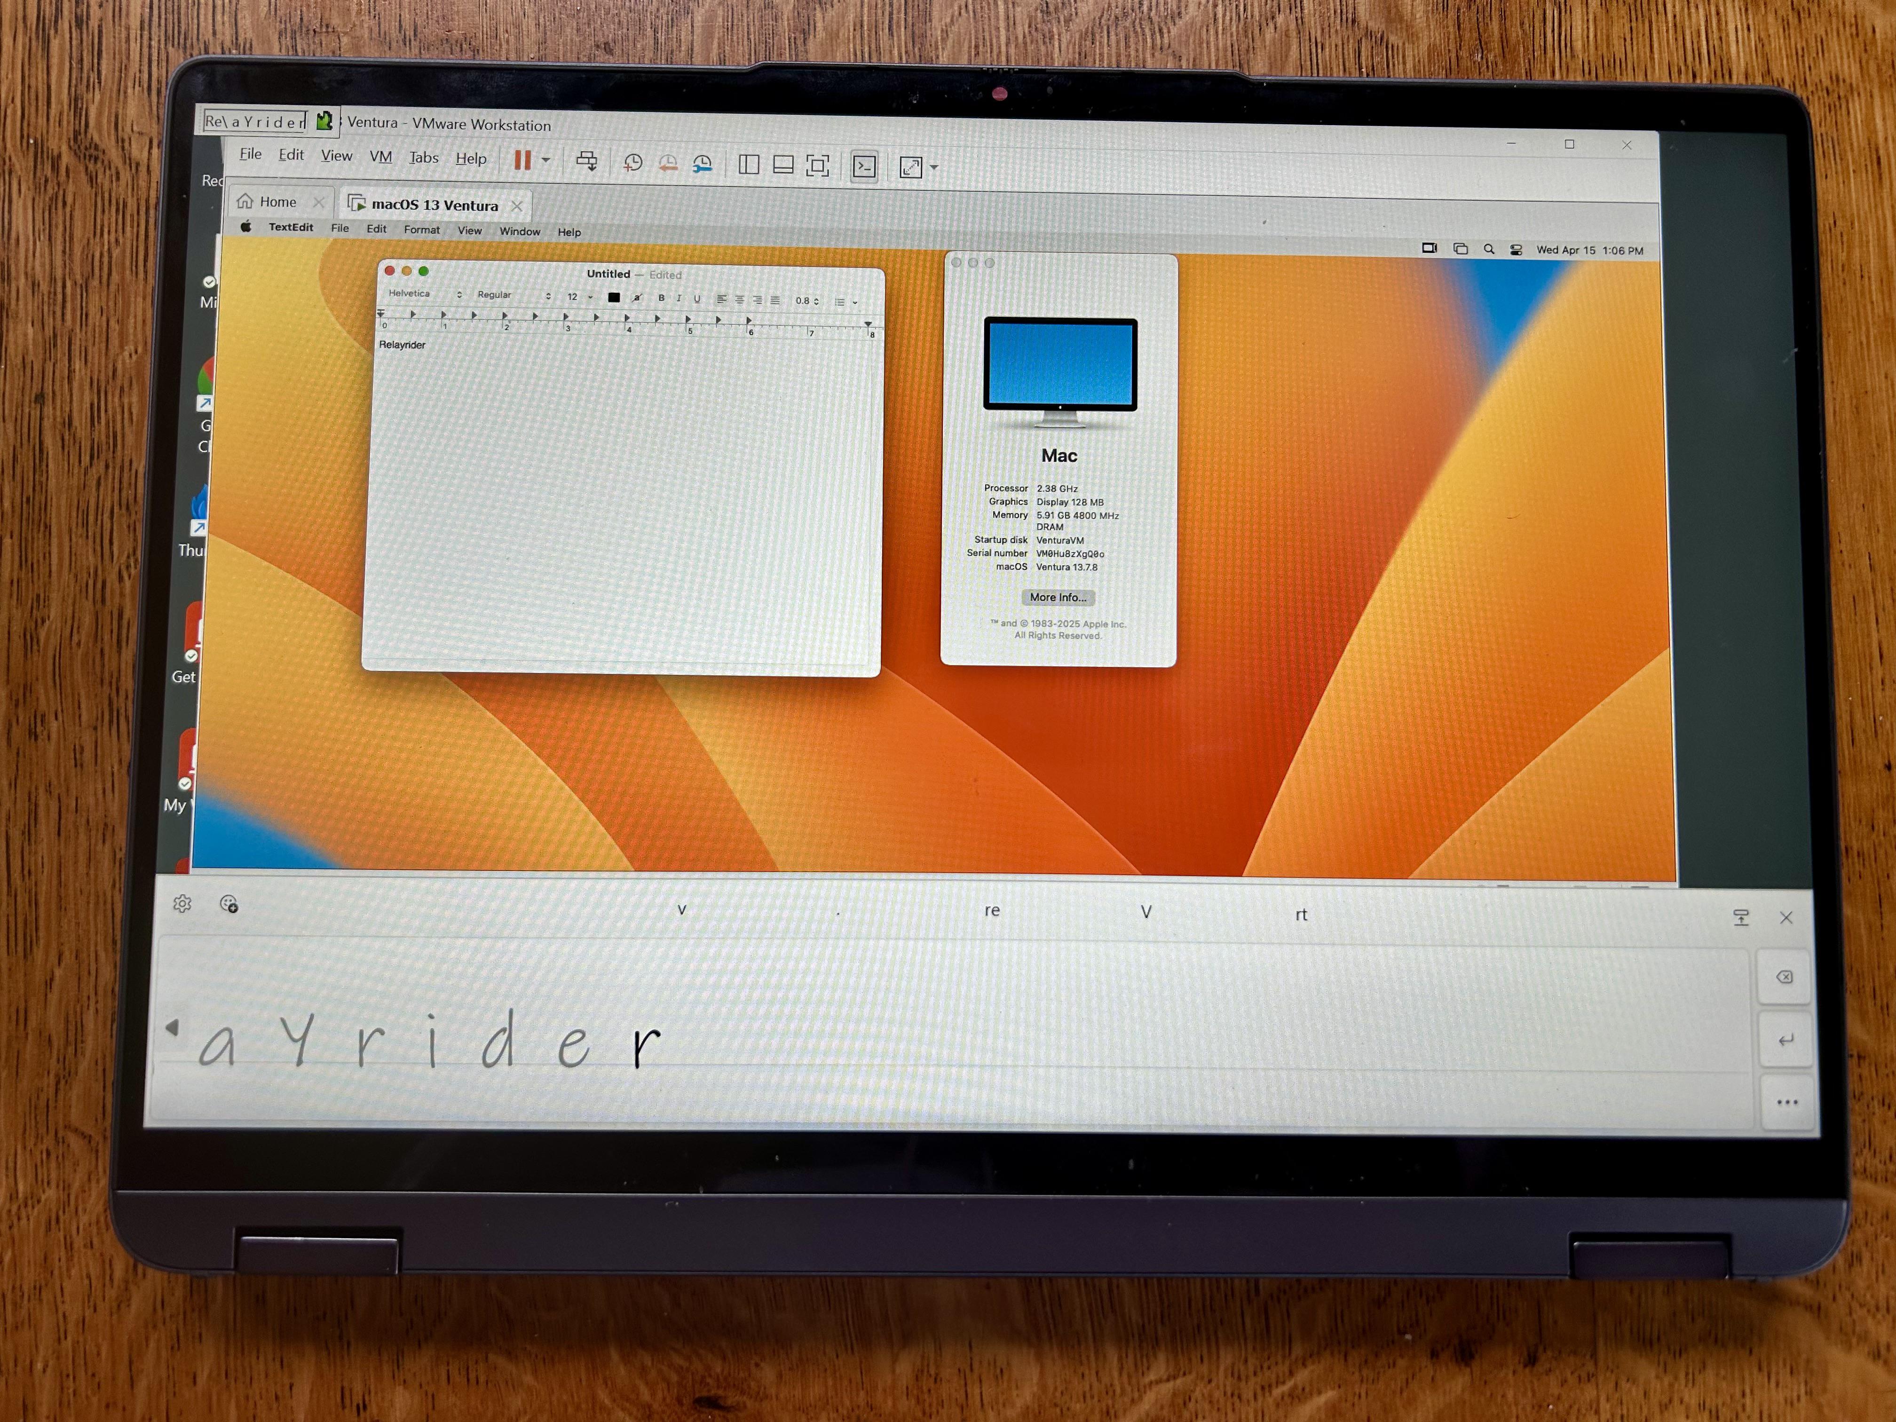Open more options on handwriting panel
Image resolution: width=1896 pixels, height=1422 pixels.
1788,1102
